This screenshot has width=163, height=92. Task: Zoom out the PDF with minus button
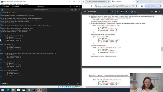click(x=117, y=11)
